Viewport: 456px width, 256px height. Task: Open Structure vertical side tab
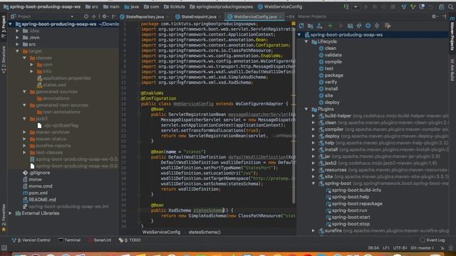pos(4,59)
